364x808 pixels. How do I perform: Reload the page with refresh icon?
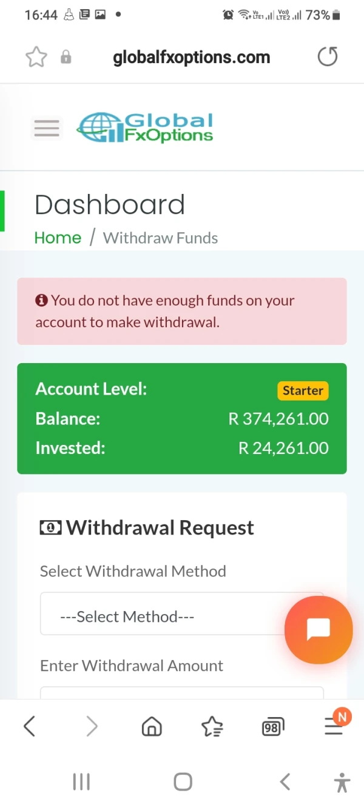328,57
